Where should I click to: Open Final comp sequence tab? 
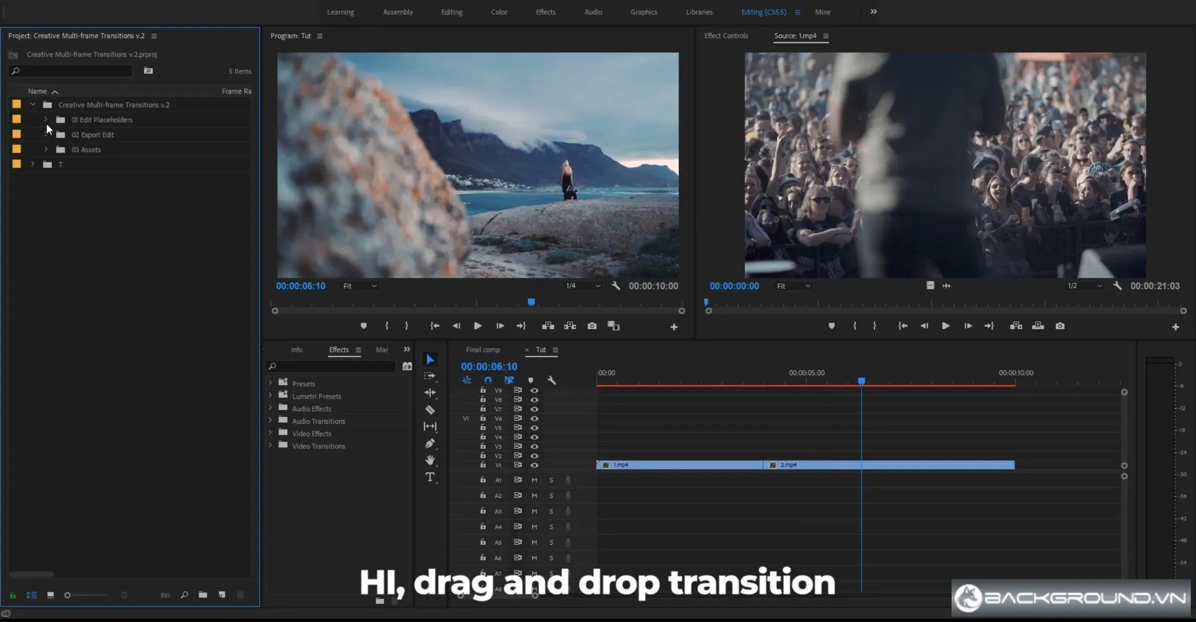coord(483,349)
